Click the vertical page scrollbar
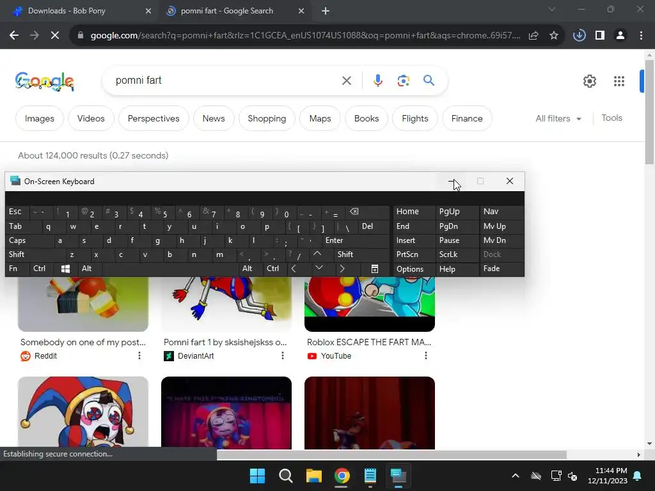The width and height of the screenshot is (655, 491). [x=649, y=112]
